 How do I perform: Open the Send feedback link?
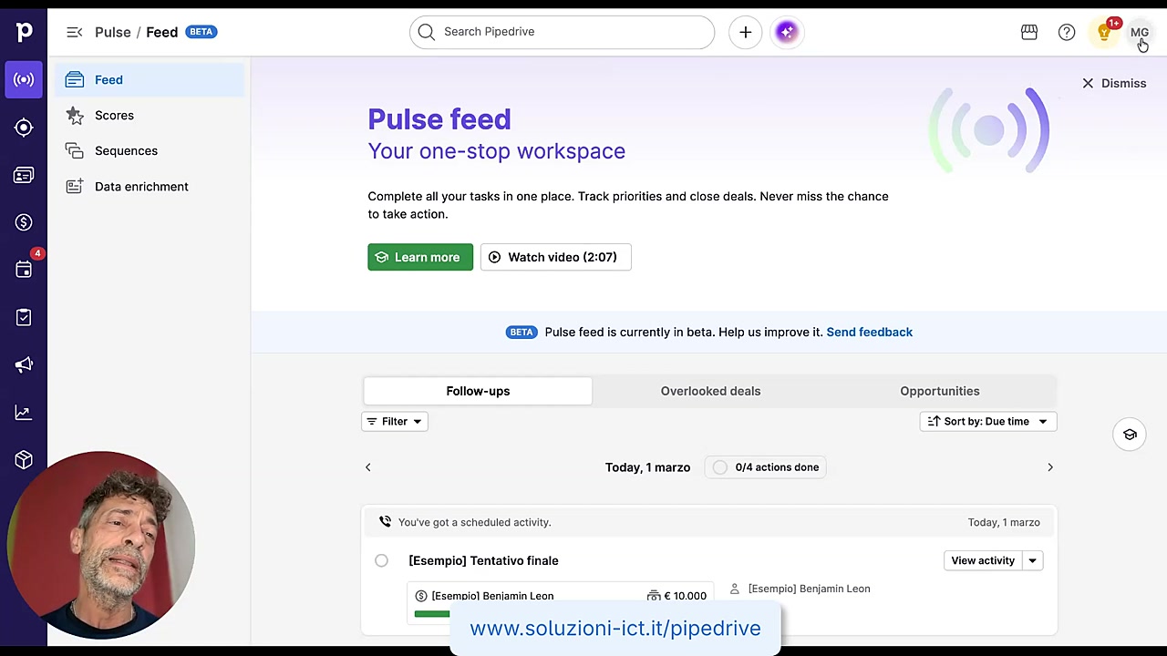(x=869, y=332)
